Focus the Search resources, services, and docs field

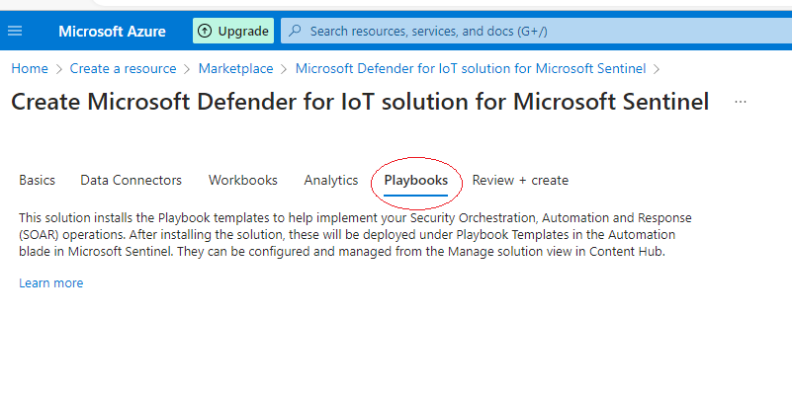click(534, 31)
